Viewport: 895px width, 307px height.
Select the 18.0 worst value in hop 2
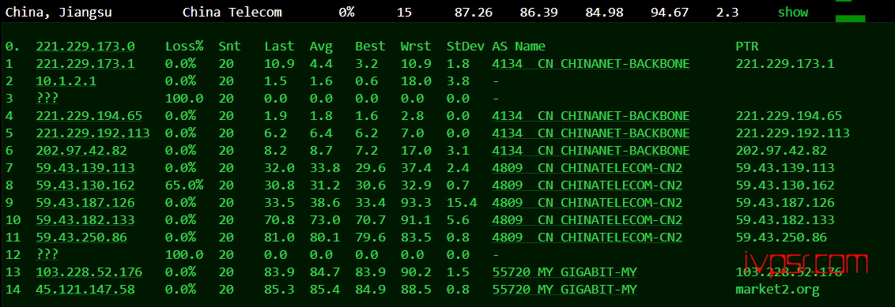click(x=416, y=81)
